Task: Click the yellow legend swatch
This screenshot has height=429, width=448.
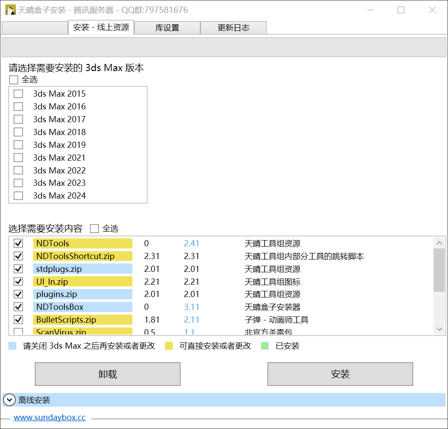Action: point(169,346)
